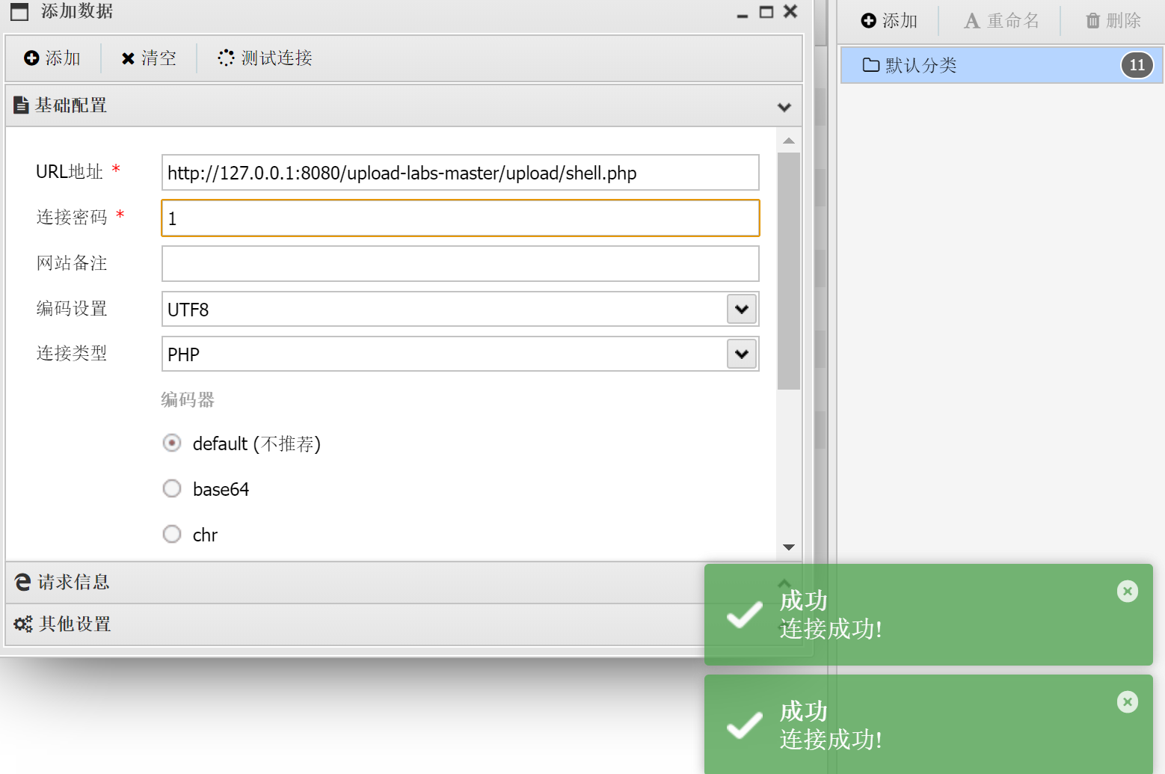Collapse the 基础配置 section header
The width and height of the screenshot is (1165, 774).
[x=404, y=106]
